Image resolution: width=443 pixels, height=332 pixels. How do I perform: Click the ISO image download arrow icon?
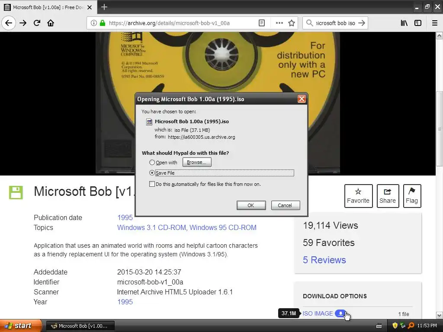tap(340, 313)
